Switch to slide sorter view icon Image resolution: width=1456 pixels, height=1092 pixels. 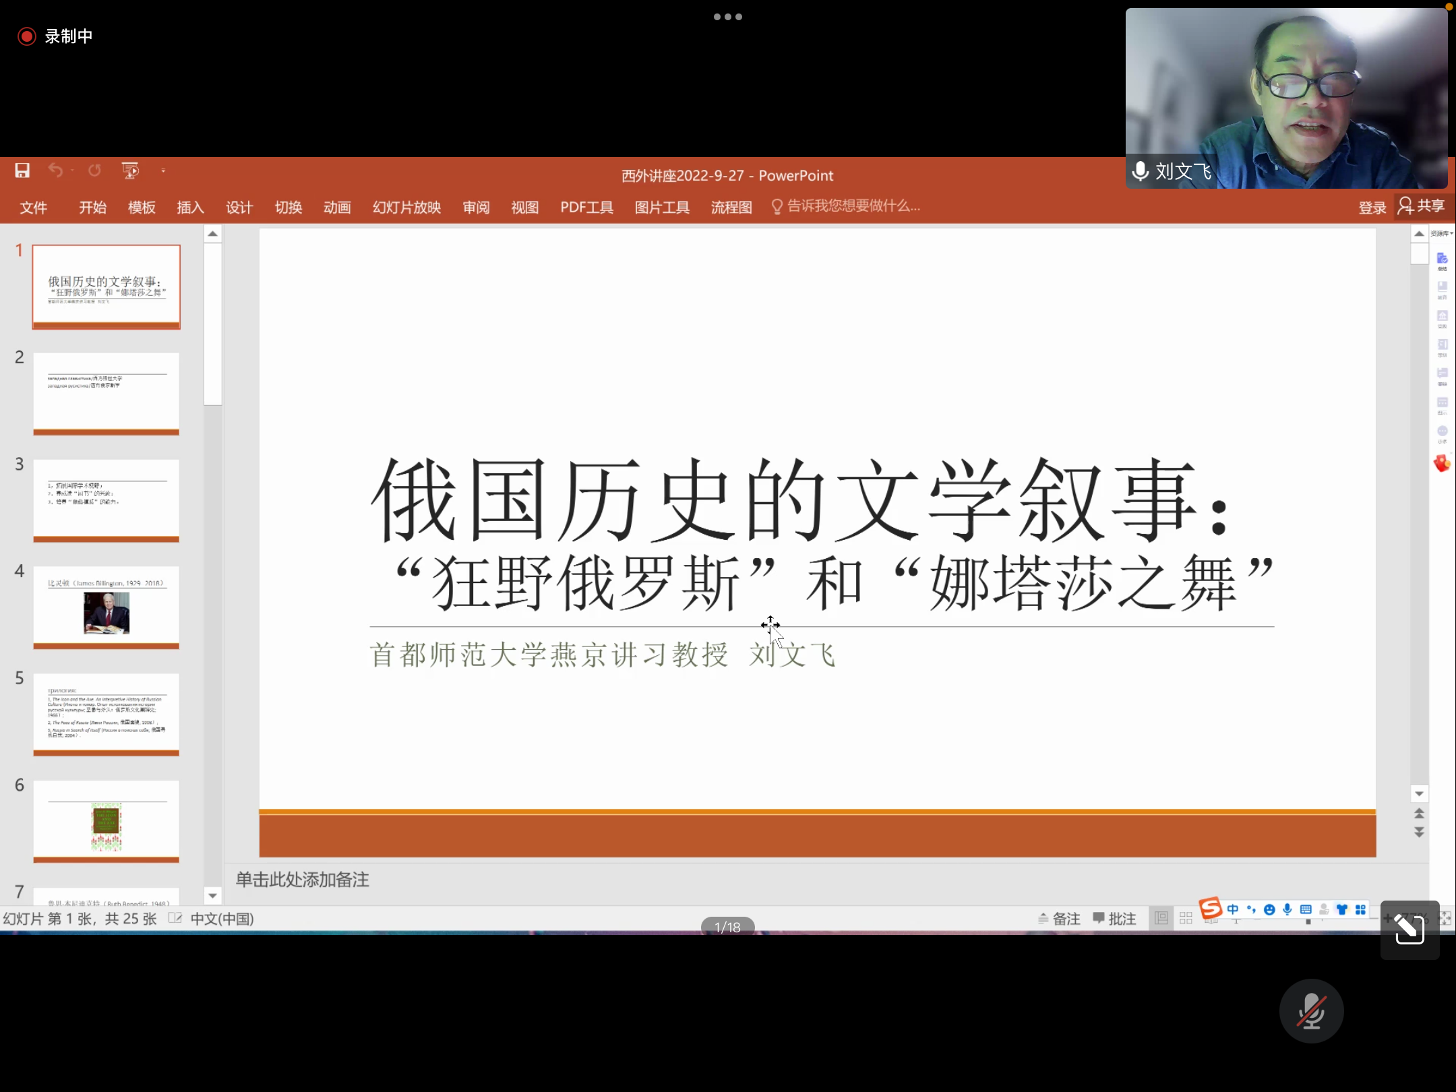tap(1186, 918)
